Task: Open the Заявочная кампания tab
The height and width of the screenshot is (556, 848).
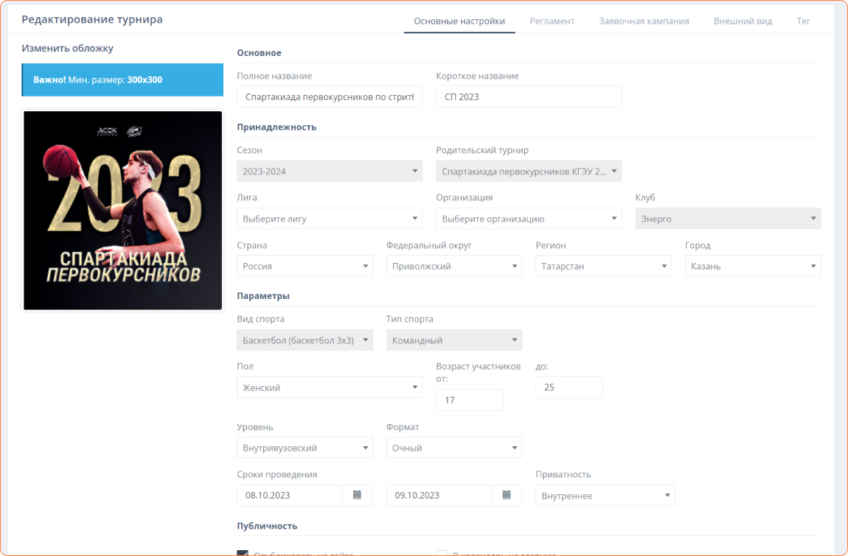Action: tap(644, 21)
